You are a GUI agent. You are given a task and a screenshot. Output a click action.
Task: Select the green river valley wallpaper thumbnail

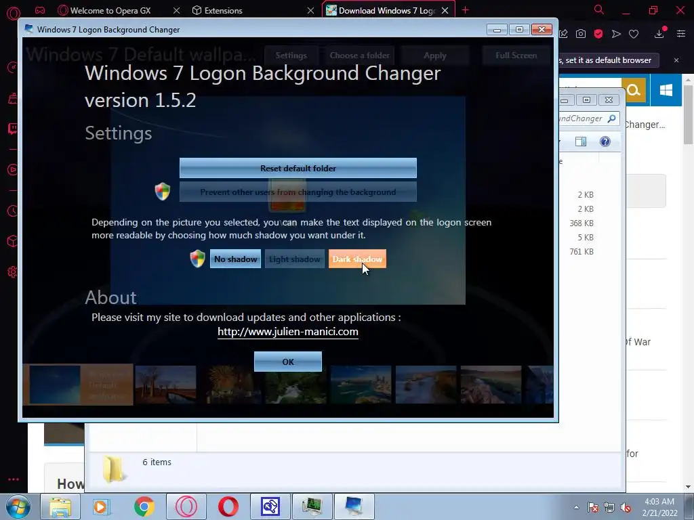[x=295, y=385]
